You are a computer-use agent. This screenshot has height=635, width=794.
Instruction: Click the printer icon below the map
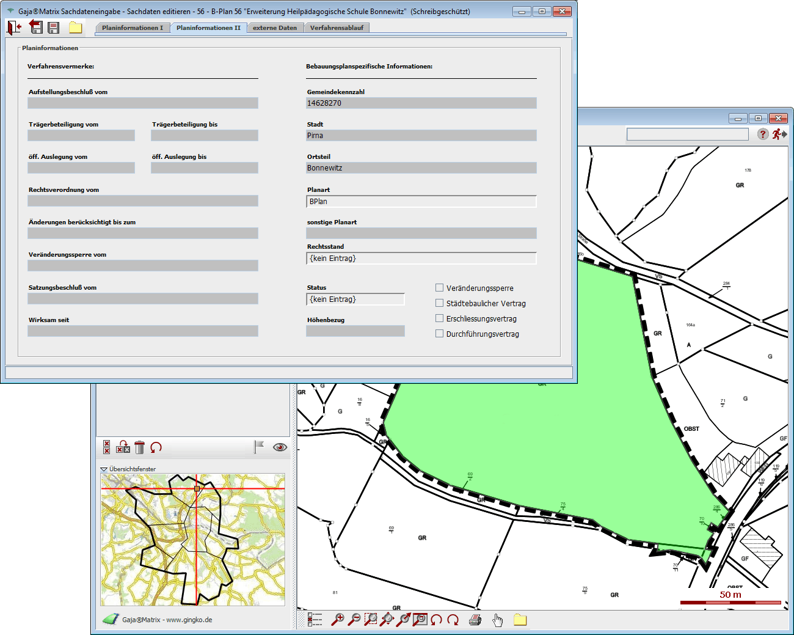coord(475,620)
